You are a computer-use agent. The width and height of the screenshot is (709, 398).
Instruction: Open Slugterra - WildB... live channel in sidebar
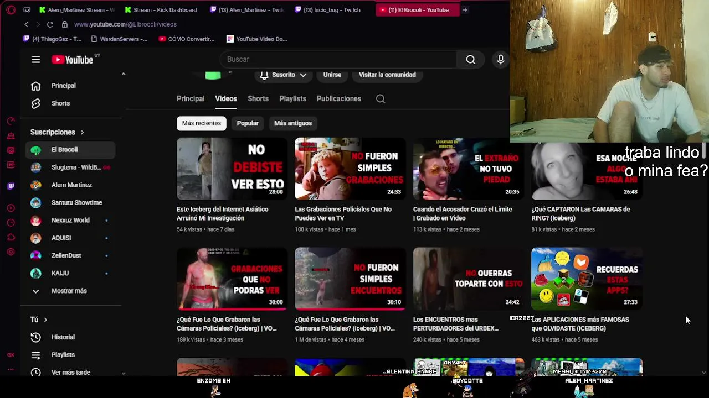[x=70, y=167]
